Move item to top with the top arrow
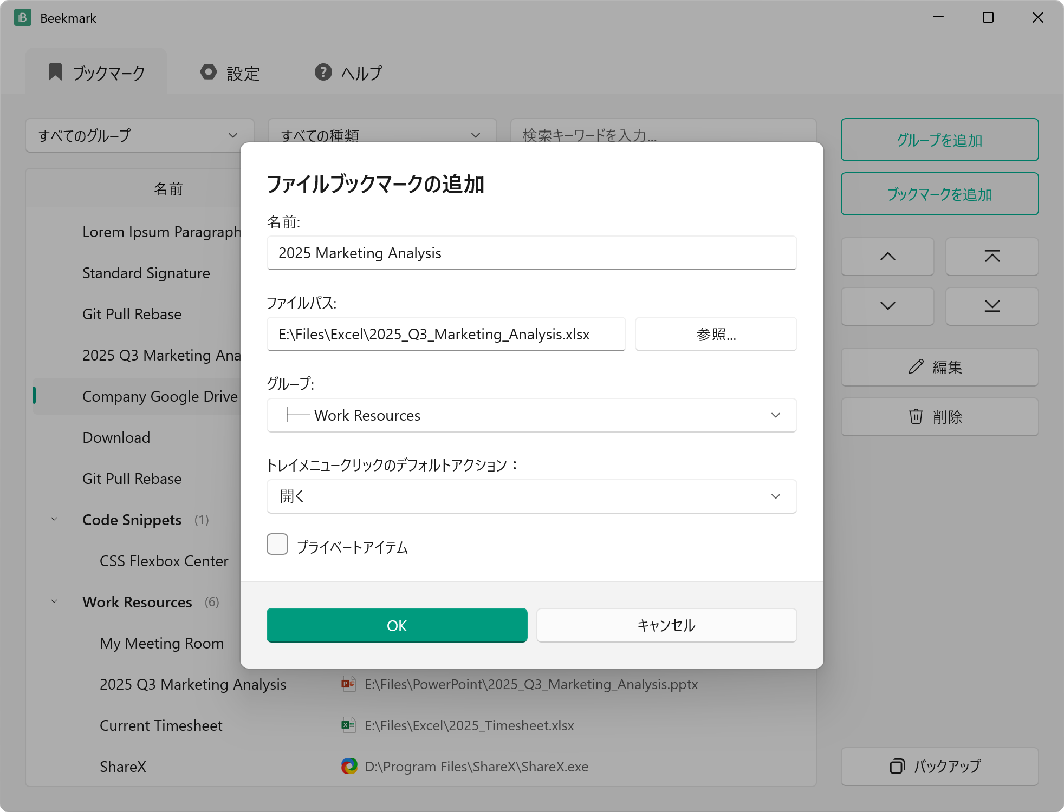Viewport: 1064px width, 812px height. tap(992, 257)
